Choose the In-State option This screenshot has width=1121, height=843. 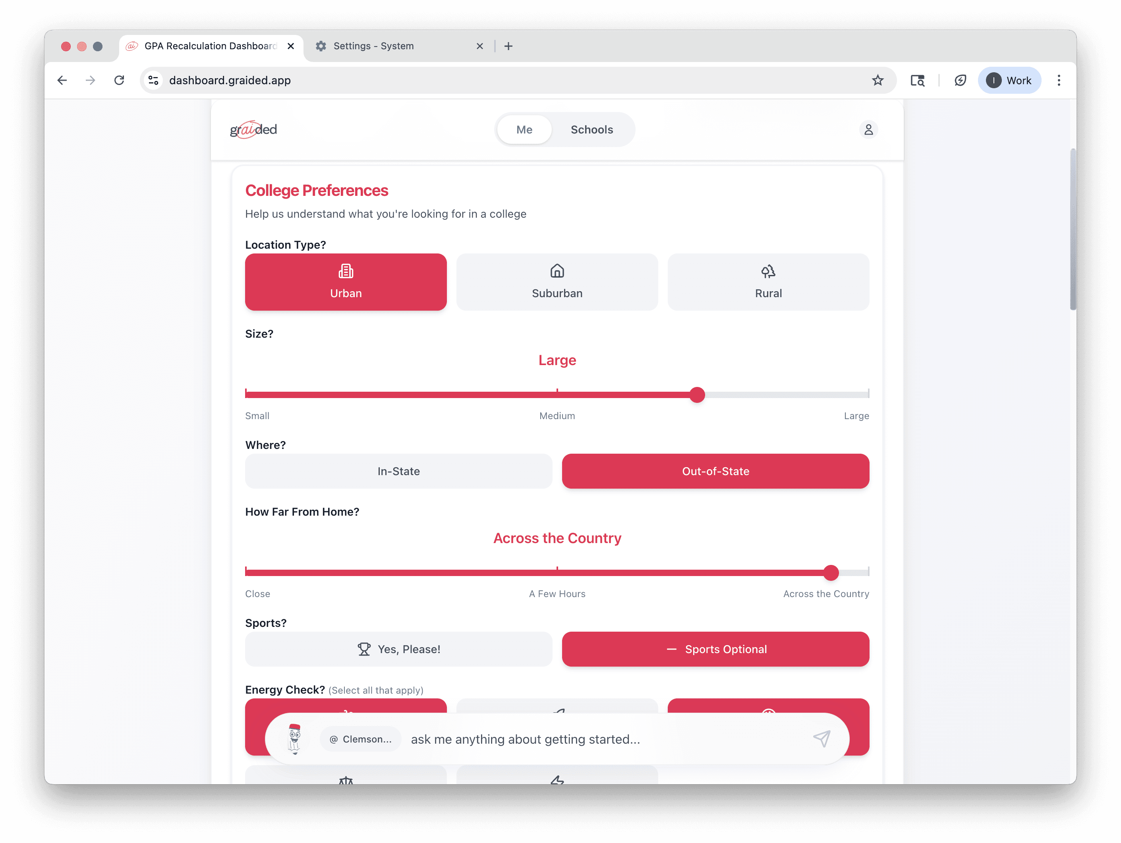pyautogui.click(x=398, y=471)
